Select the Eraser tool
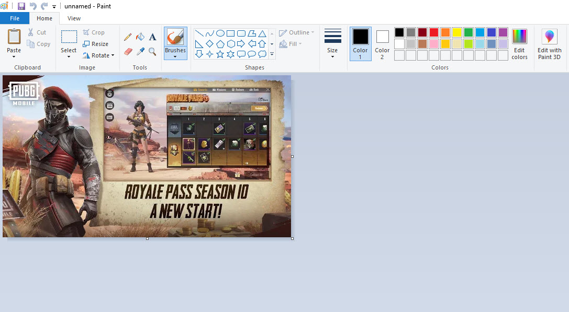The image size is (569, 312). tap(128, 52)
